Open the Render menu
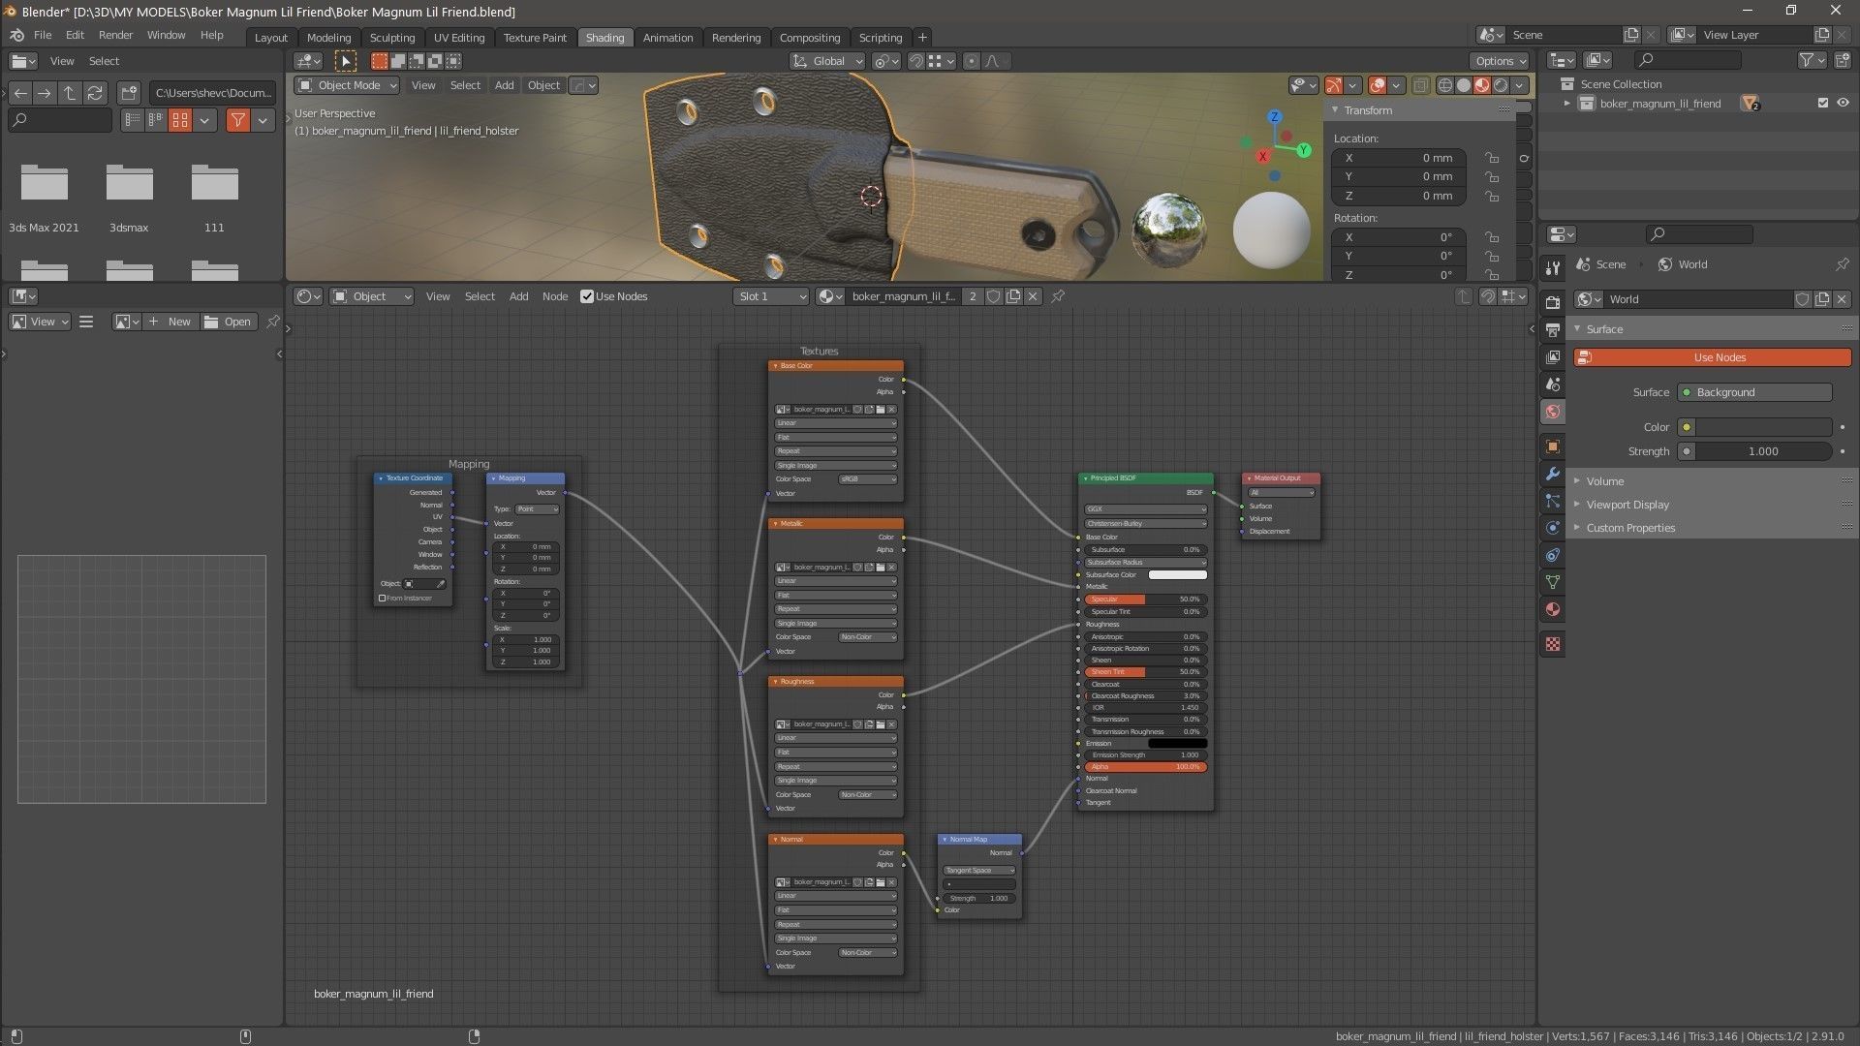The height and width of the screenshot is (1046, 1860). 115,35
